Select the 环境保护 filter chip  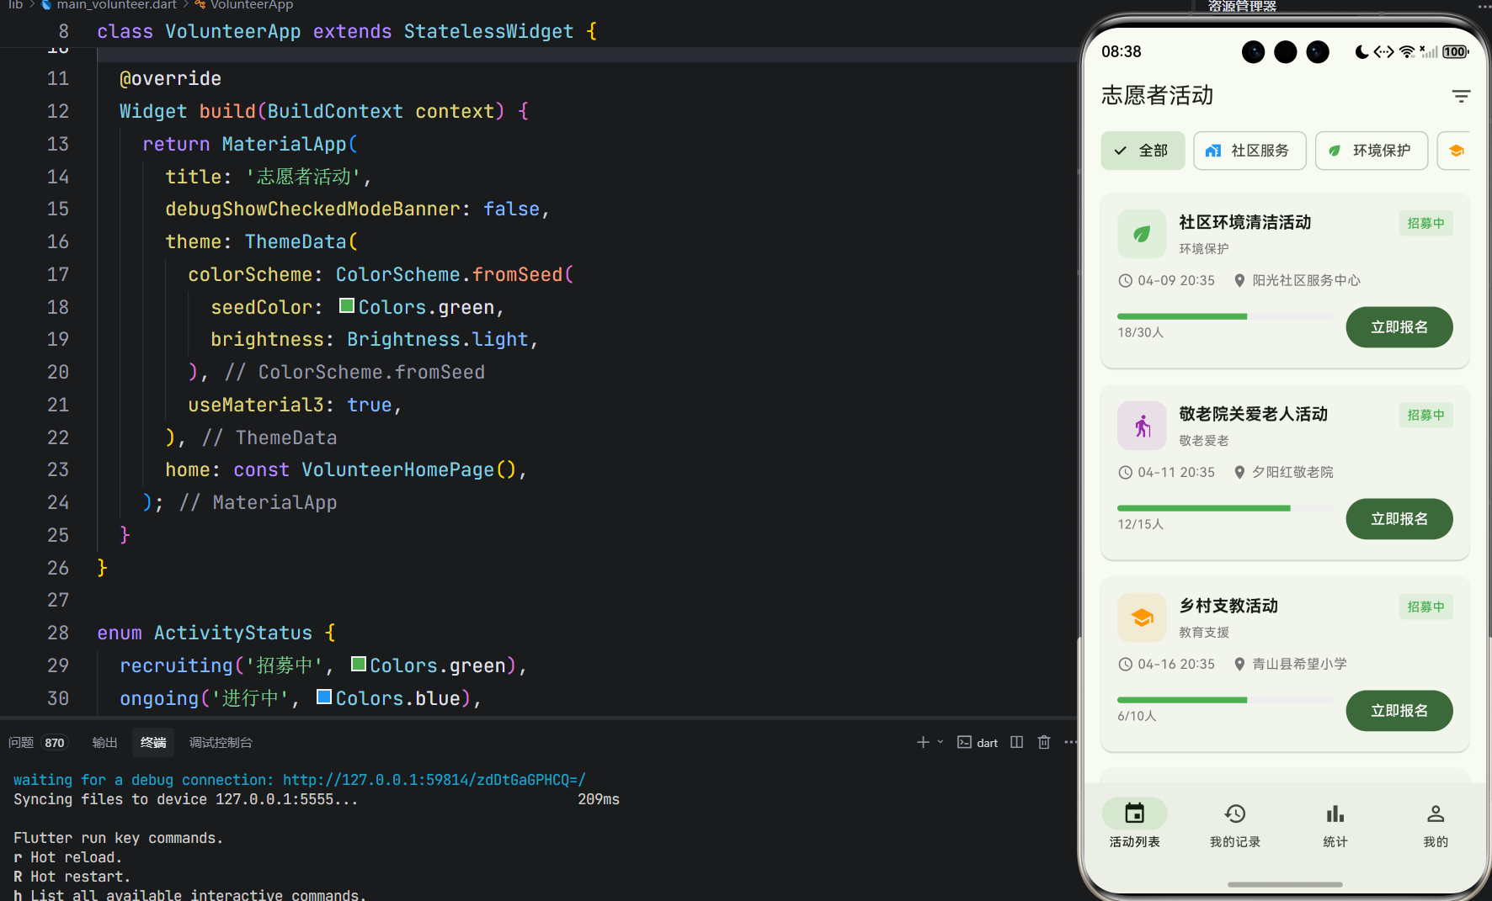[x=1372, y=151]
